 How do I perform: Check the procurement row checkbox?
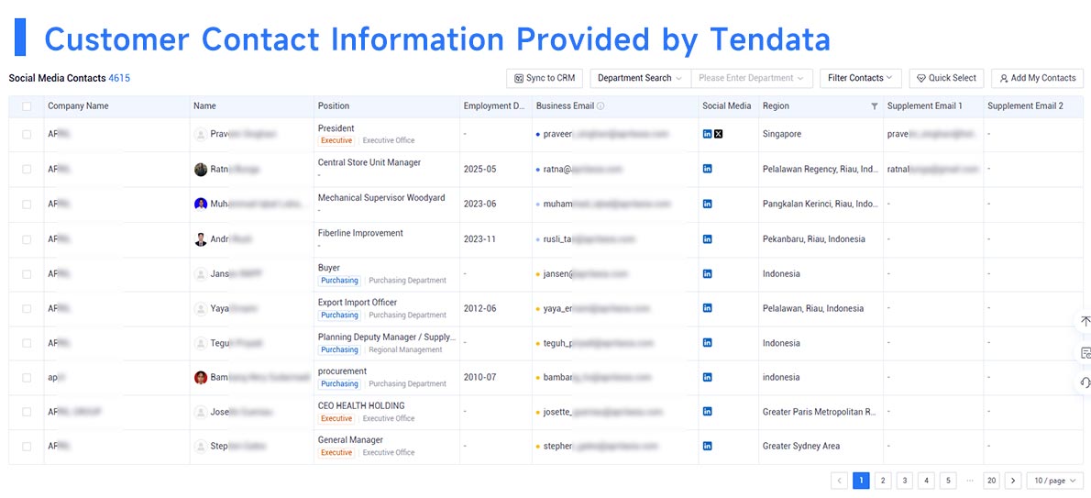point(27,378)
